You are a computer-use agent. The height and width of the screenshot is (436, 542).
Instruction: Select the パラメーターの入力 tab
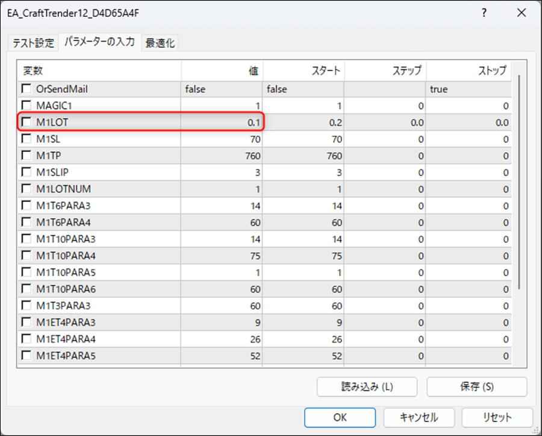(99, 42)
